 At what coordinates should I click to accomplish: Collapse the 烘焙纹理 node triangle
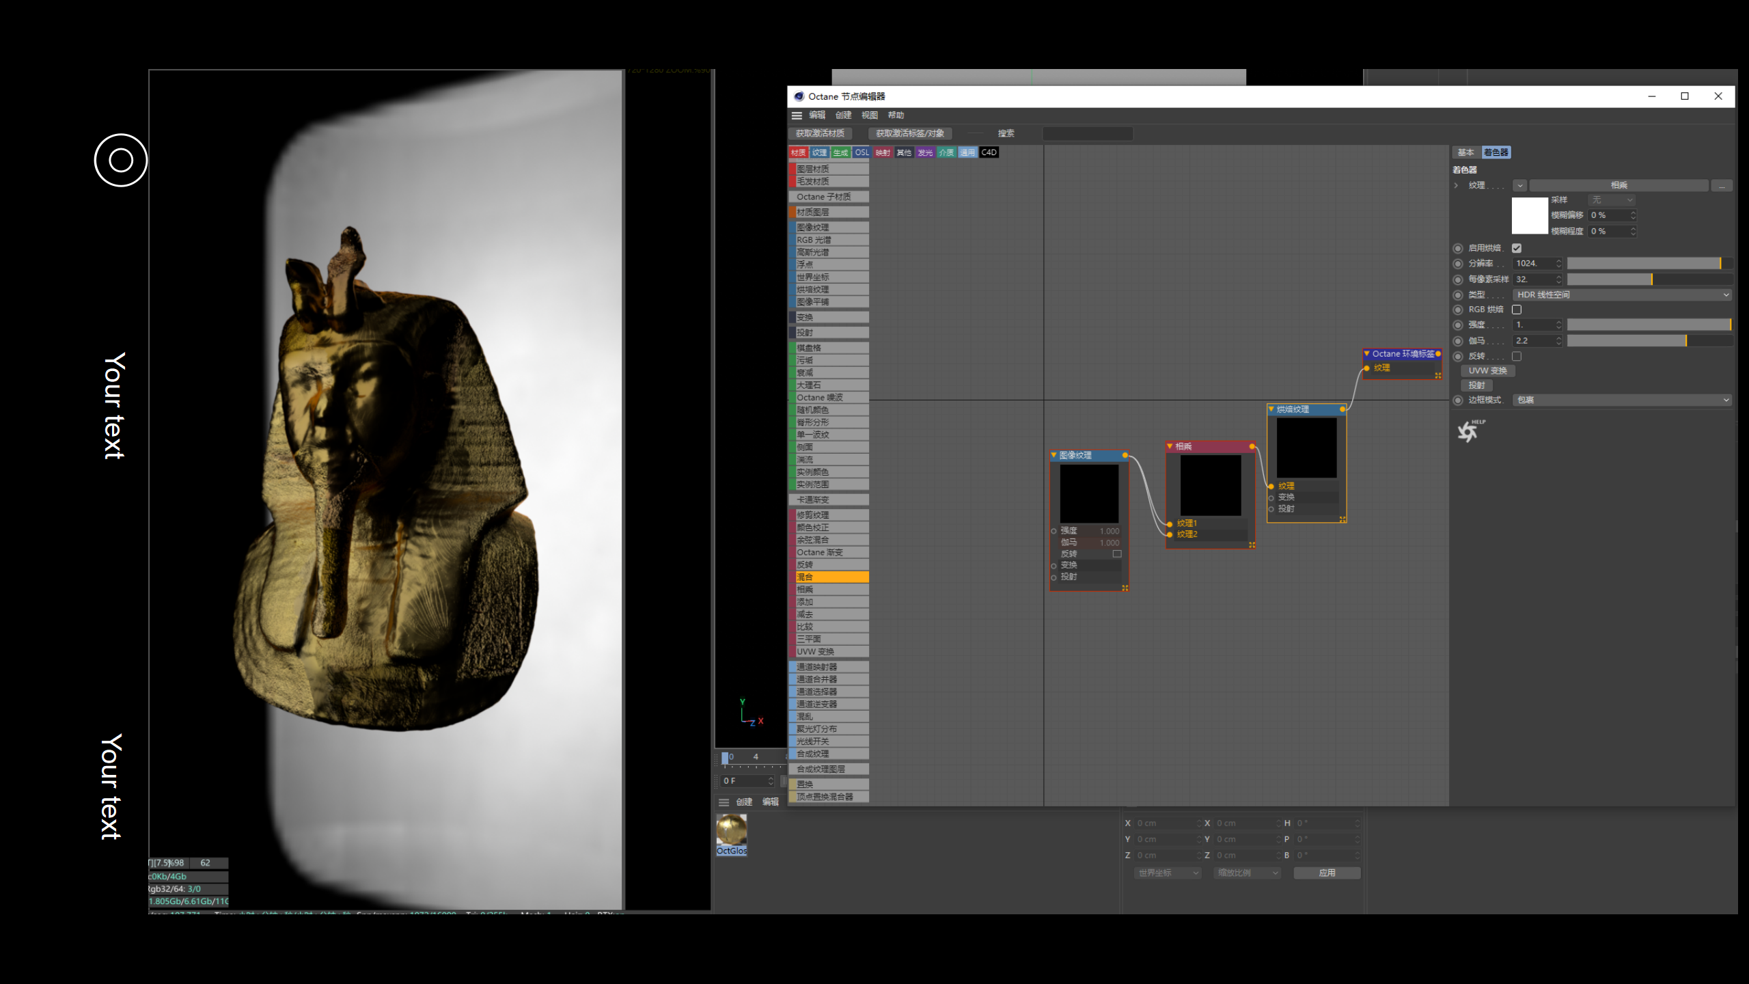point(1271,409)
